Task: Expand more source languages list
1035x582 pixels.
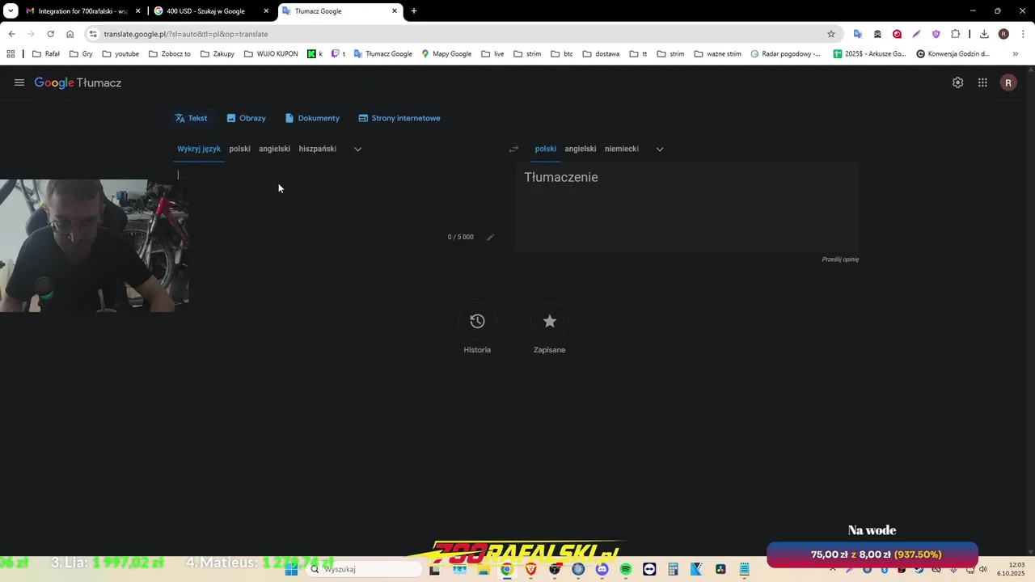Action: tap(357, 149)
